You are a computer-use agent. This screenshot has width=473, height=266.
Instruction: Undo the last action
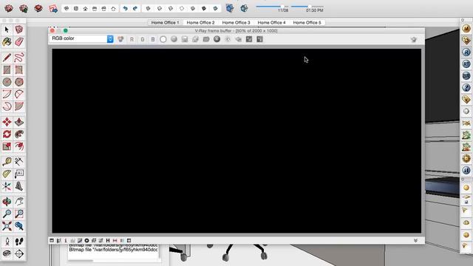pos(125,8)
